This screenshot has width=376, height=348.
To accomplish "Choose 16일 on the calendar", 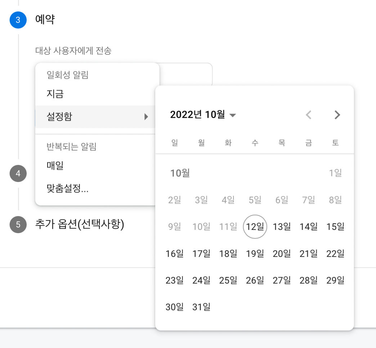I will (x=175, y=254).
